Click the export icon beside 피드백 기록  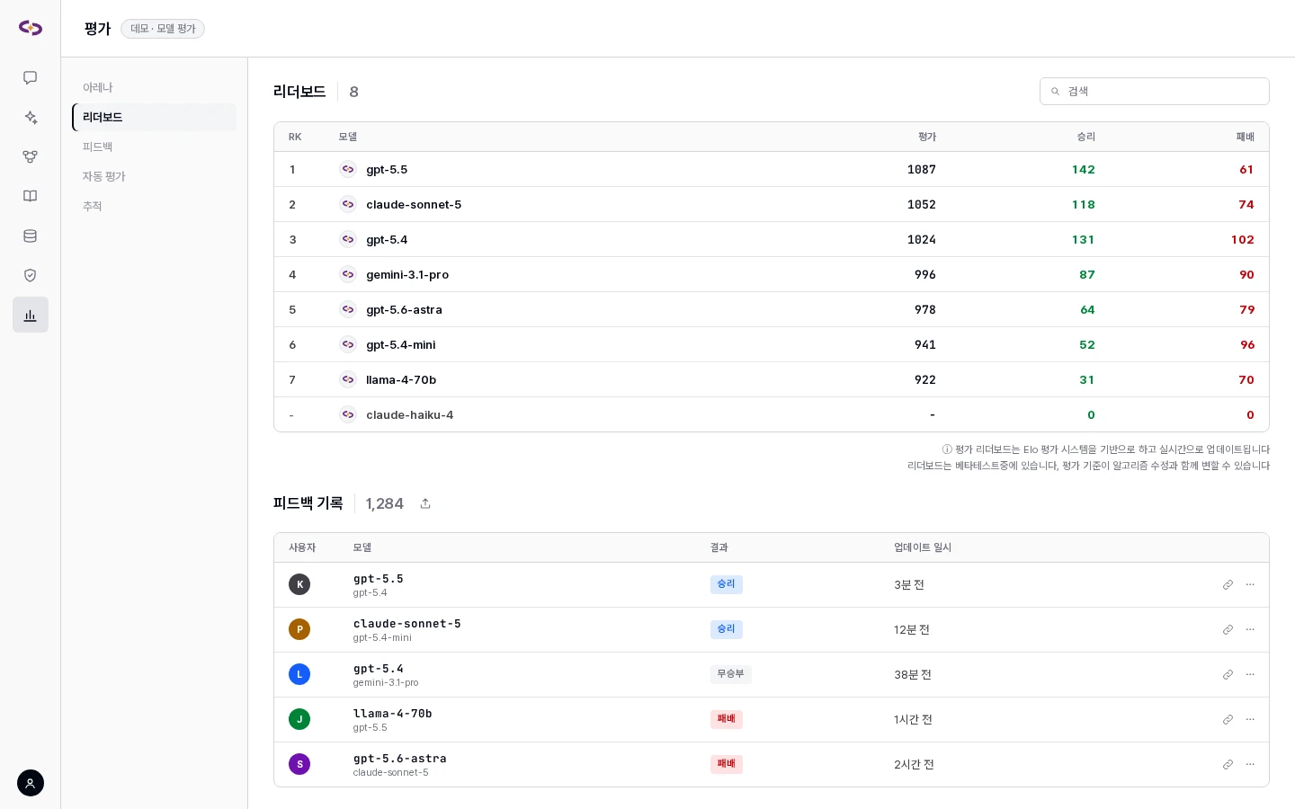[x=425, y=503]
